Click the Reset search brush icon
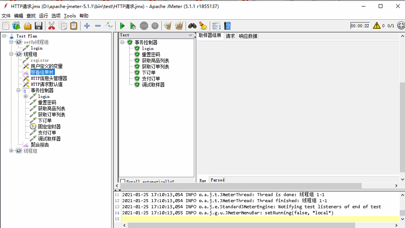 coord(203,26)
